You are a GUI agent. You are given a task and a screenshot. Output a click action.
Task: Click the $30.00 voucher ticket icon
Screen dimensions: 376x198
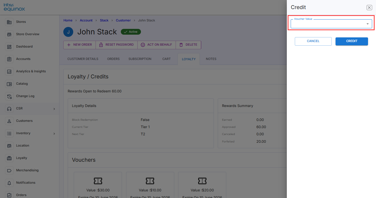(x=98, y=181)
